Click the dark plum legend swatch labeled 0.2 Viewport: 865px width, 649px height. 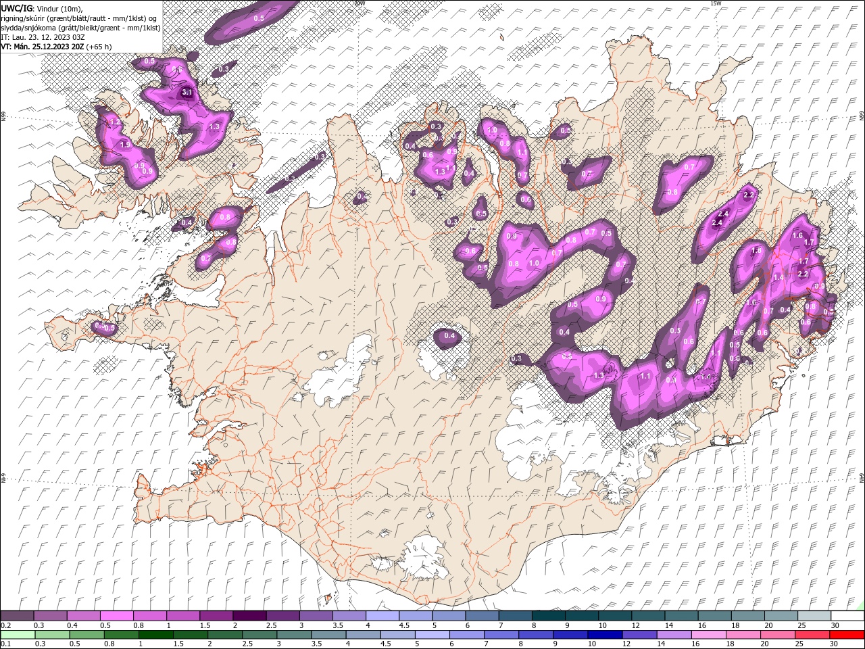coord(17,616)
